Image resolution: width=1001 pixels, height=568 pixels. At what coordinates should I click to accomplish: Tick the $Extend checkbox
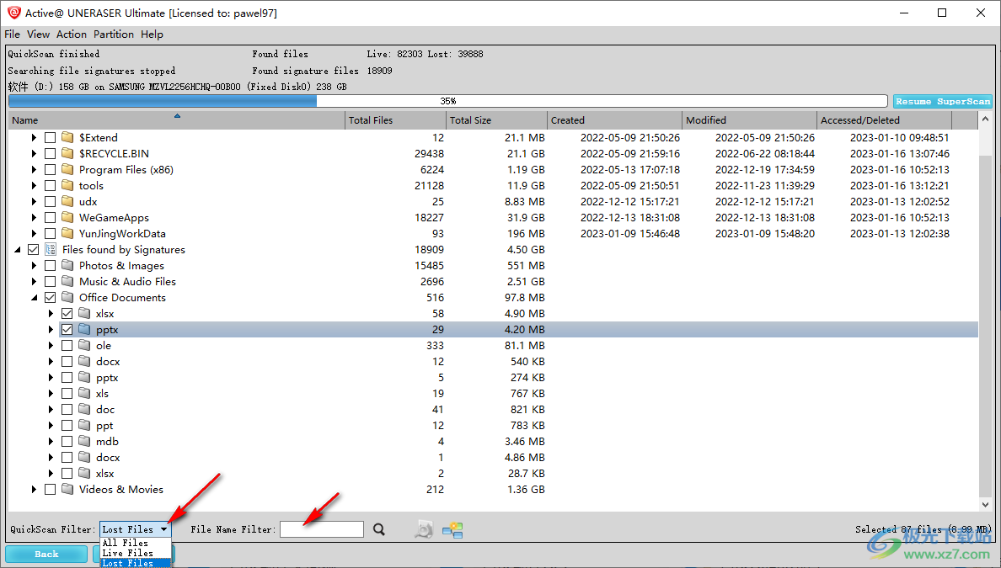(51, 138)
